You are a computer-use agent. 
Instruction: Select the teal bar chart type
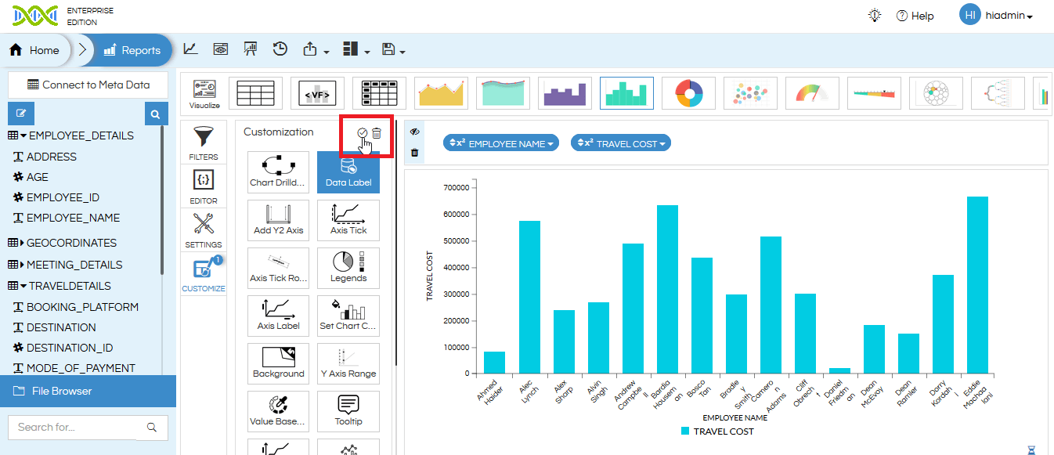(626, 93)
